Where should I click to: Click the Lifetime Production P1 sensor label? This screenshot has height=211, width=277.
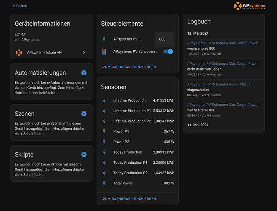tap(132, 111)
